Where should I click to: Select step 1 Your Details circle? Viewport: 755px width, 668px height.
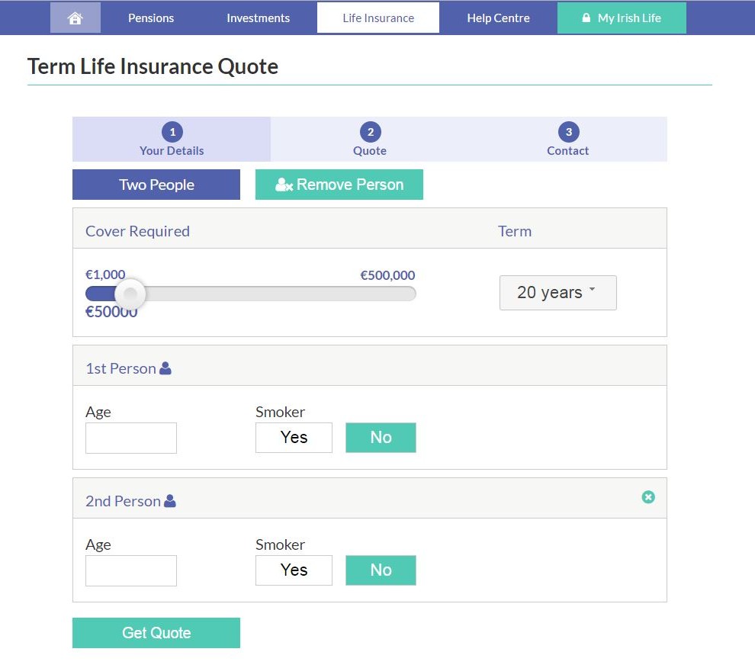[x=172, y=132]
